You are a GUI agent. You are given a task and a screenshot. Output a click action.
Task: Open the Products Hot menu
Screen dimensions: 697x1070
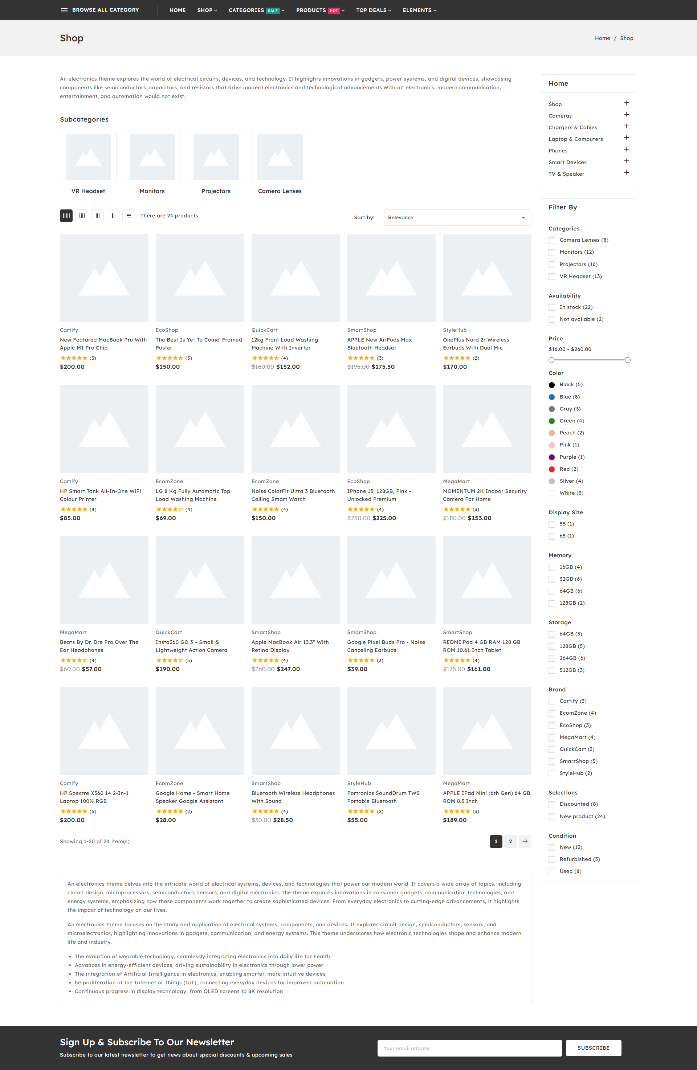click(x=320, y=10)
